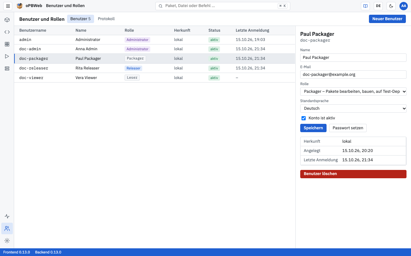Click the Packager role badge in table

tap(135, 59)
